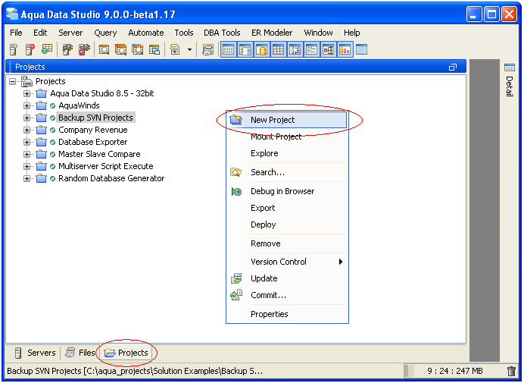Click the window-with-side-panel toolbar icon
The height and width of the screenshot is (383, 524).
pyautogui.click(x=245, y=50)
